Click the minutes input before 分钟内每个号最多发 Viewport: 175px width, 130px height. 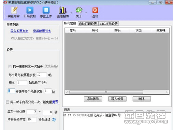point(11,91)
